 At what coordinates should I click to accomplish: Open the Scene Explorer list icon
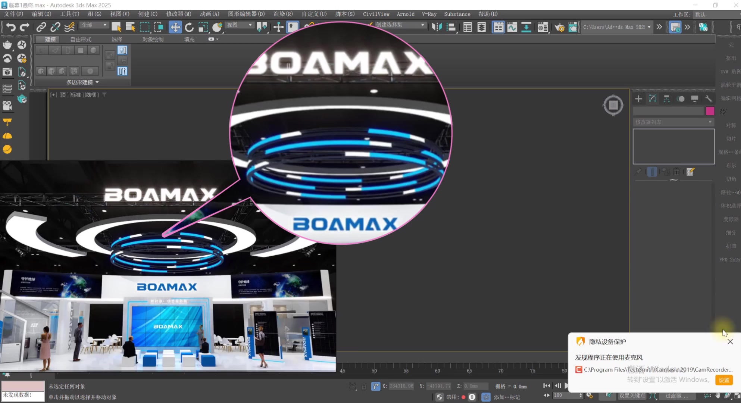(x=468, y=27)
